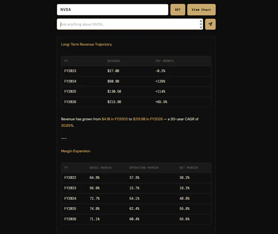The image size is (278, 234).
Task: Click the FY2025 row label in margin table
Action: pyautogui.click(x=70, y=209)
